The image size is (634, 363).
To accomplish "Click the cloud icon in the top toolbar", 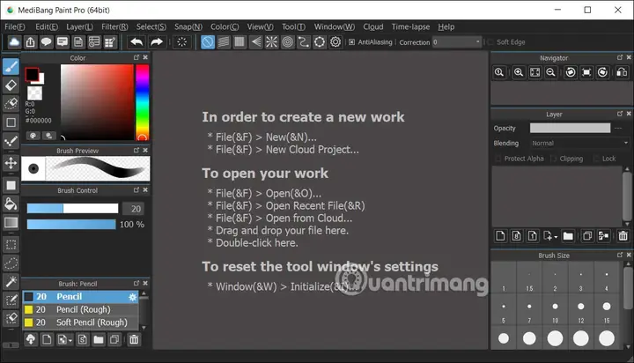I will tap(14, 42).
